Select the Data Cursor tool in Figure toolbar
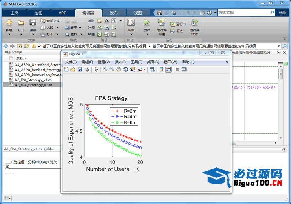 pos(132,70)
